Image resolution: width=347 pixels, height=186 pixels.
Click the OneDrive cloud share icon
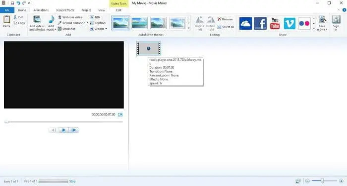245,23
